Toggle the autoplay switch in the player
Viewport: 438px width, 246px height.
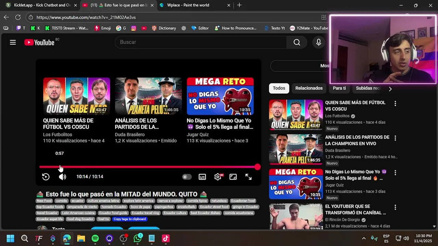tap(187, 177)
